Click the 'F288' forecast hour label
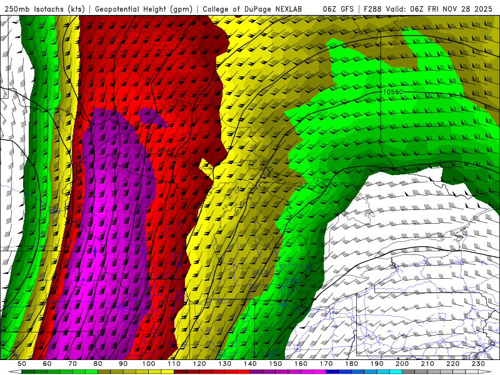 372,9
